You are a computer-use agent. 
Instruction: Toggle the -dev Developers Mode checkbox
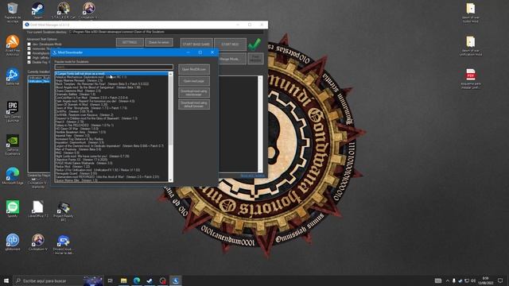pyautogui.click(x=29, y=44)
